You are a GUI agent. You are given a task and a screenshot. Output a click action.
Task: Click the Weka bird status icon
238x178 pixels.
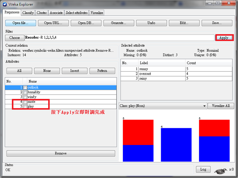click(x=221, y=171)
